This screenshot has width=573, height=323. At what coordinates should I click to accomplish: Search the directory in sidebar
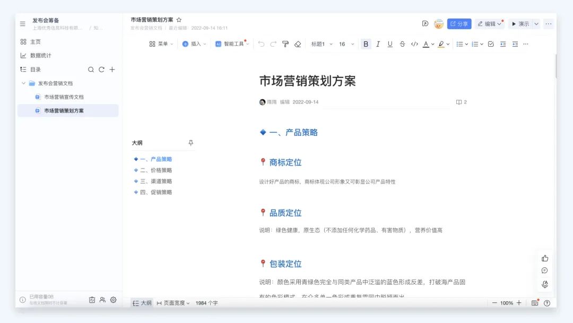91,70
